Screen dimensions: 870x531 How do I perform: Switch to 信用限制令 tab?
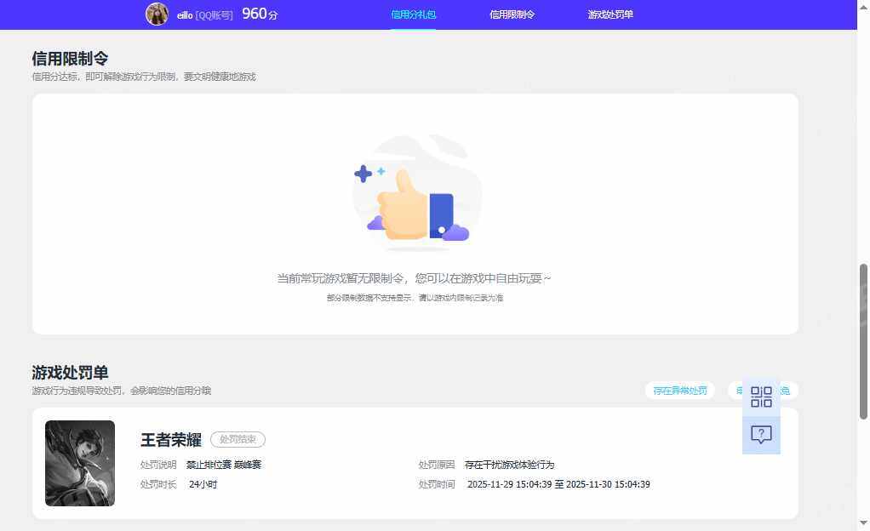512,14
